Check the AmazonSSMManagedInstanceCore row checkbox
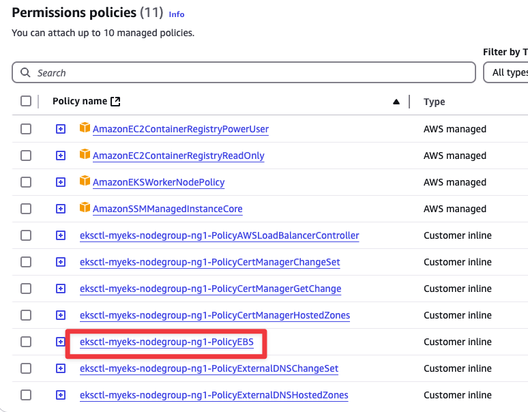Screen dimensions: 528x412 click(26, 209)
